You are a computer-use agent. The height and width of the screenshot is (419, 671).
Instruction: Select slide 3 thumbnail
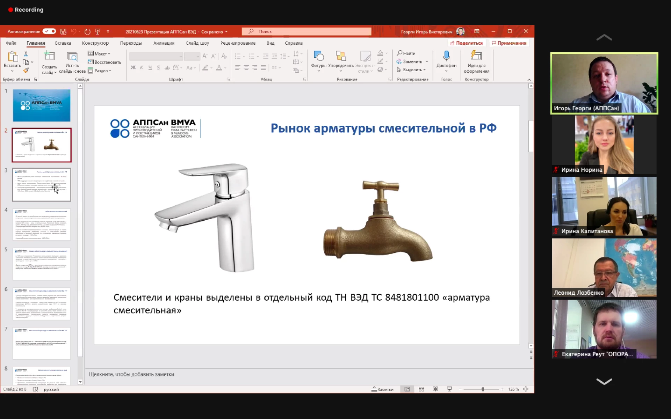point(42,185)
